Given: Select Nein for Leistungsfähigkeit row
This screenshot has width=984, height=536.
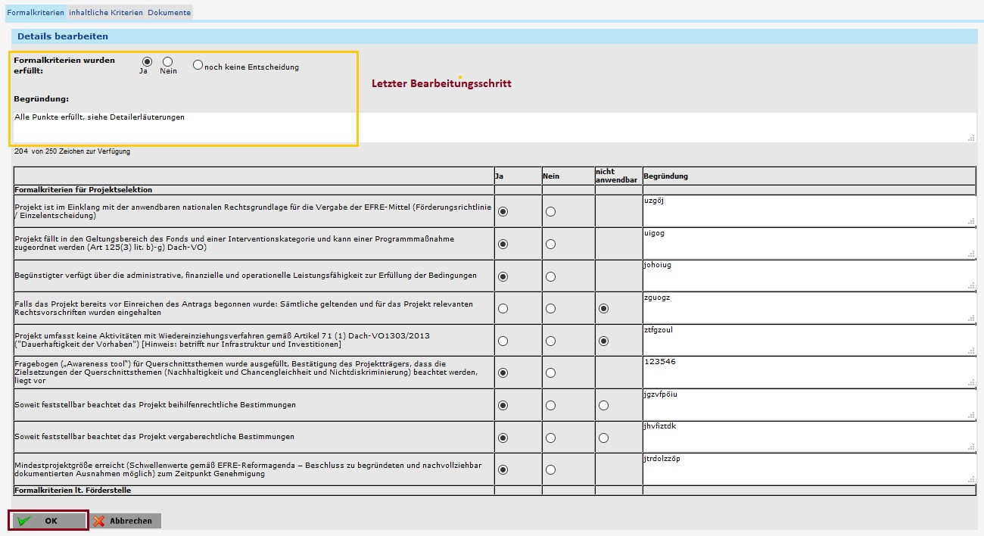Looking at the screenshot, I should (x=550, y=276).
